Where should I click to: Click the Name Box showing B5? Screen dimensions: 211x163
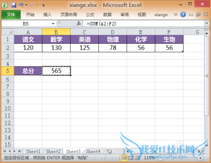26,24
